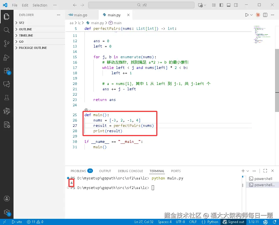Screen dimensions: 279x225
Task: Open the Selection menu
Action: coord(40,5)
